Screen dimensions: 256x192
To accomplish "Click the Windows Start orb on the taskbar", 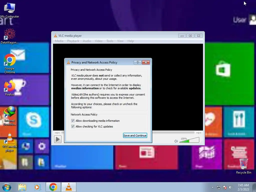I will [x=6, y=187].
